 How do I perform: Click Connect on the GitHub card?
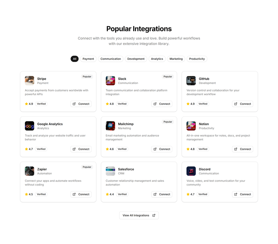coord(242,104)
